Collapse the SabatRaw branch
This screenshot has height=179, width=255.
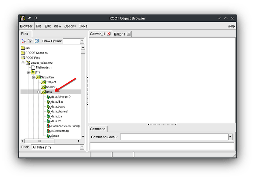tap(33, 77)
